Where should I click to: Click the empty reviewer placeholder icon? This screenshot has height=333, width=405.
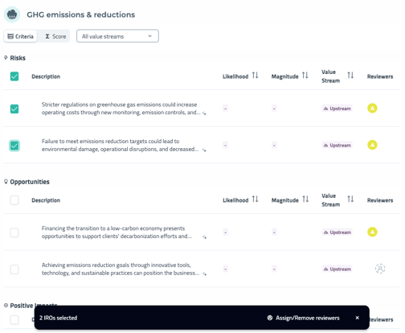point(380,269)
